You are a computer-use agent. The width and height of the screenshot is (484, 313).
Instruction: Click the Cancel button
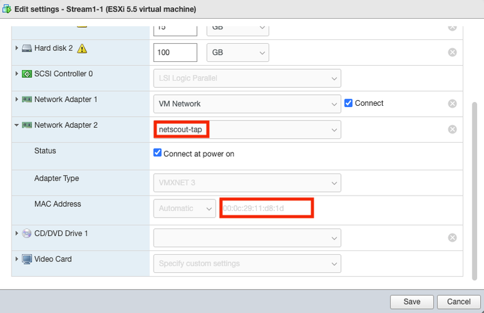coord(458,301)
